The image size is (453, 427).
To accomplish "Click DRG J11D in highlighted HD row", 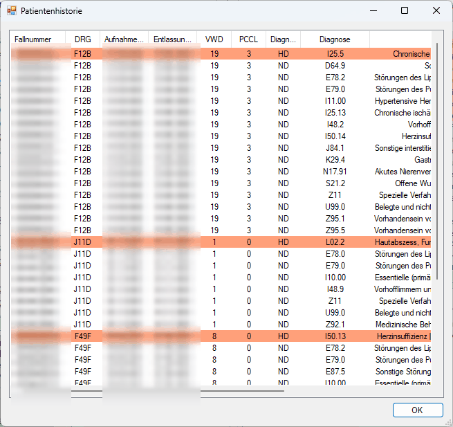I will 82,242.
